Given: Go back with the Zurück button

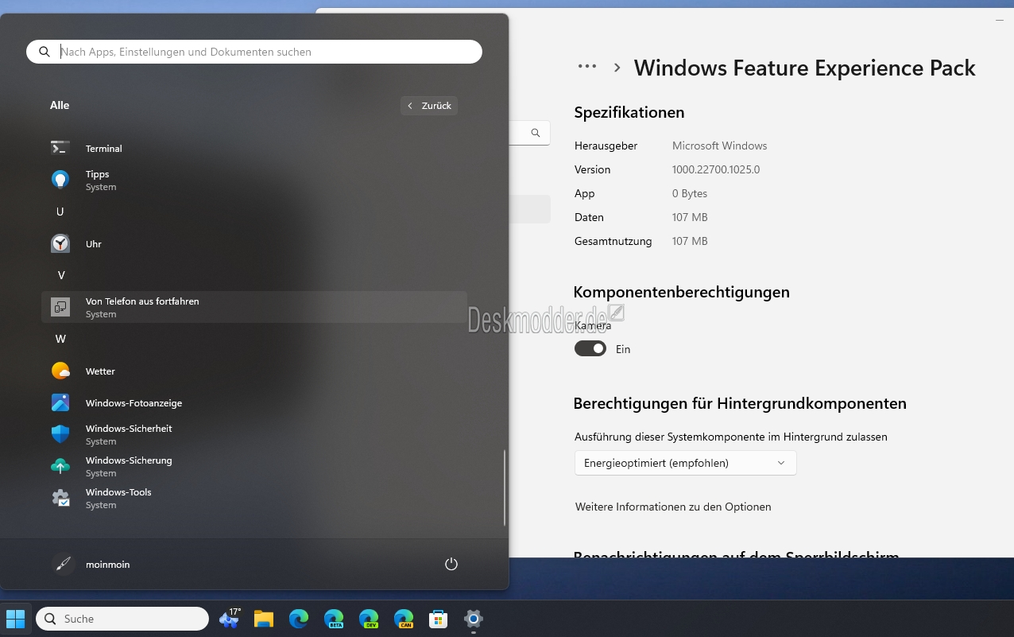Looking at the screenshot, I should 429,106.
